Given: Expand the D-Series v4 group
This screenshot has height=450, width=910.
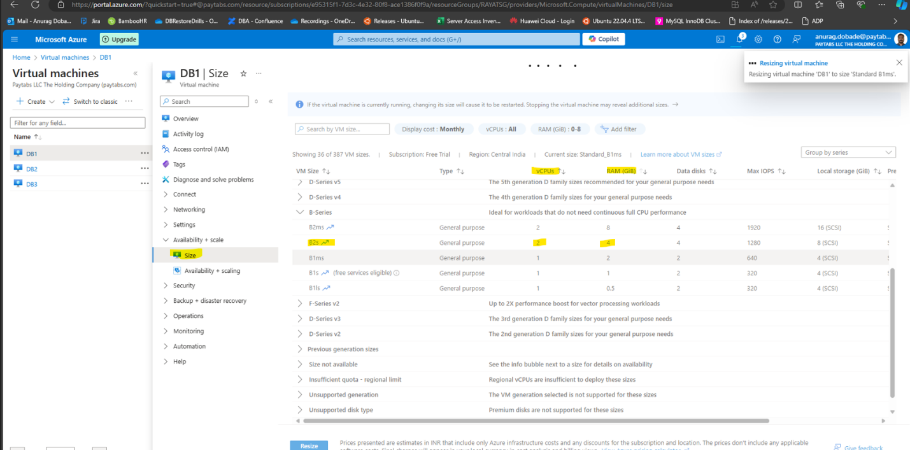Looking at the screenshot, I should tap(300, 197).
